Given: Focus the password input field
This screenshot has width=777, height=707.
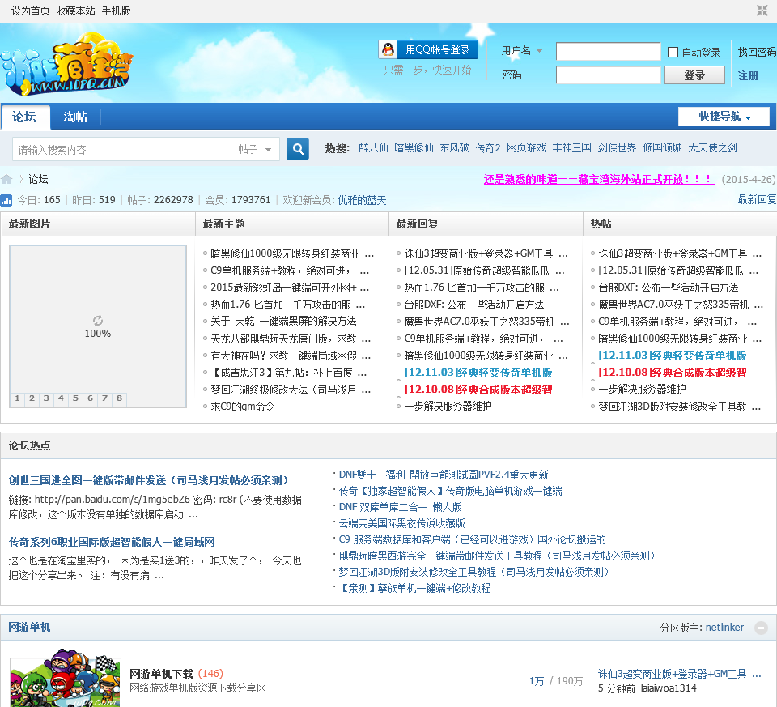Looking at the screenshot, I should 608,75.
